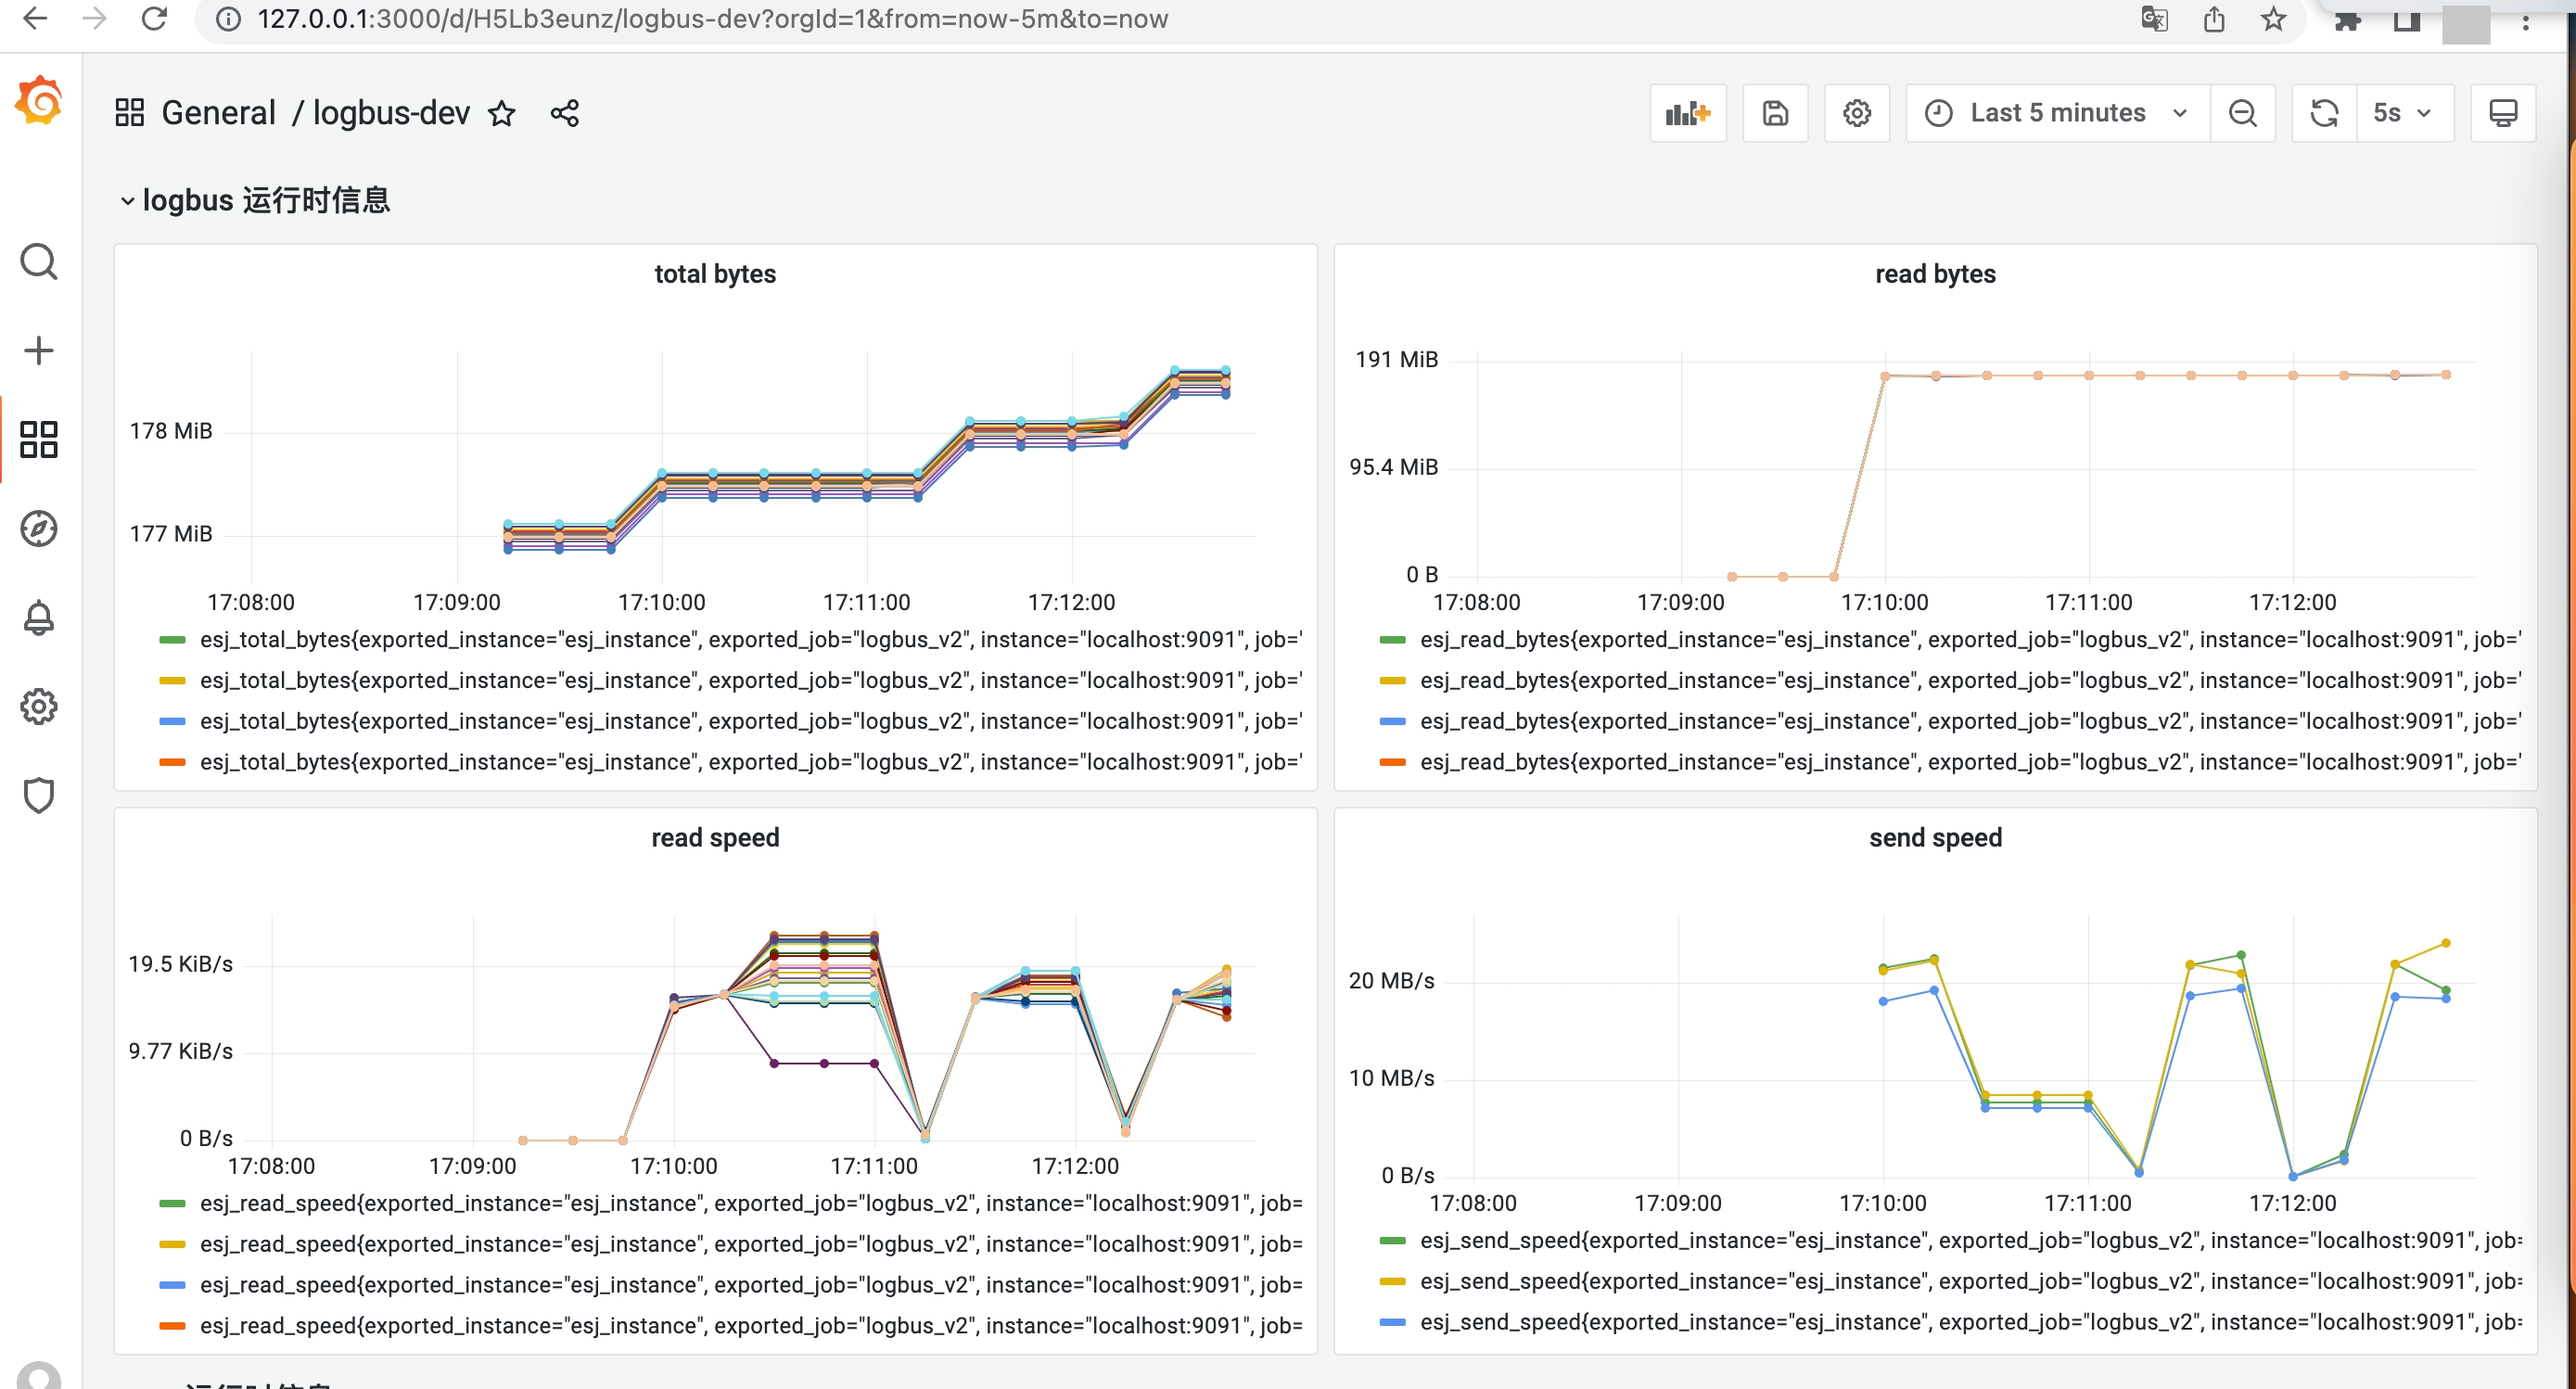Viewport: 2576px width, 1389px height.
Task: Toggle green esj_total_bytes legend series
Action: 750,640
